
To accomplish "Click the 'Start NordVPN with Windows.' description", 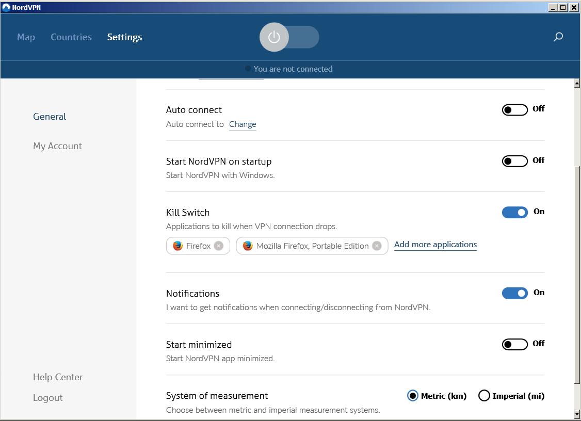I will click(220, 175).
